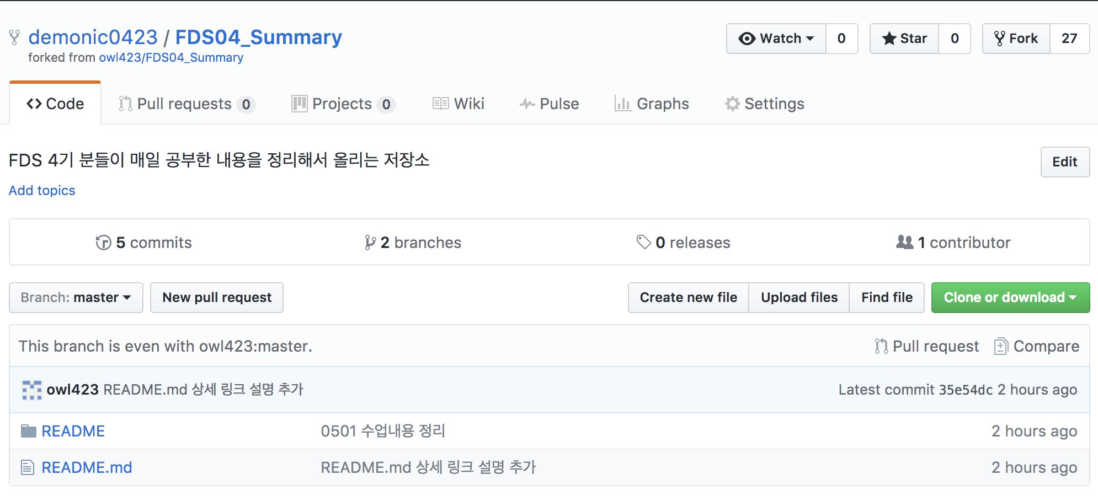Click the Pull request link in branch bar
The width and height of the screenshot is (1098, 496).
tap(927, 346)
